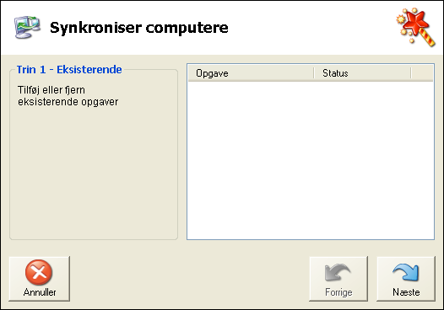Click inside the empty task list
Image resolution: width=444 pixels, height=310 pixels.
click(x=311, y=160)
